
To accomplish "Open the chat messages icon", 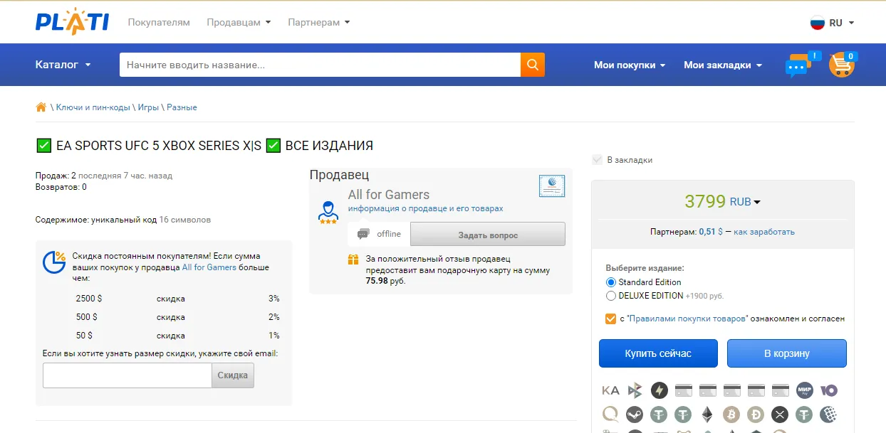I will click(798, 66).
